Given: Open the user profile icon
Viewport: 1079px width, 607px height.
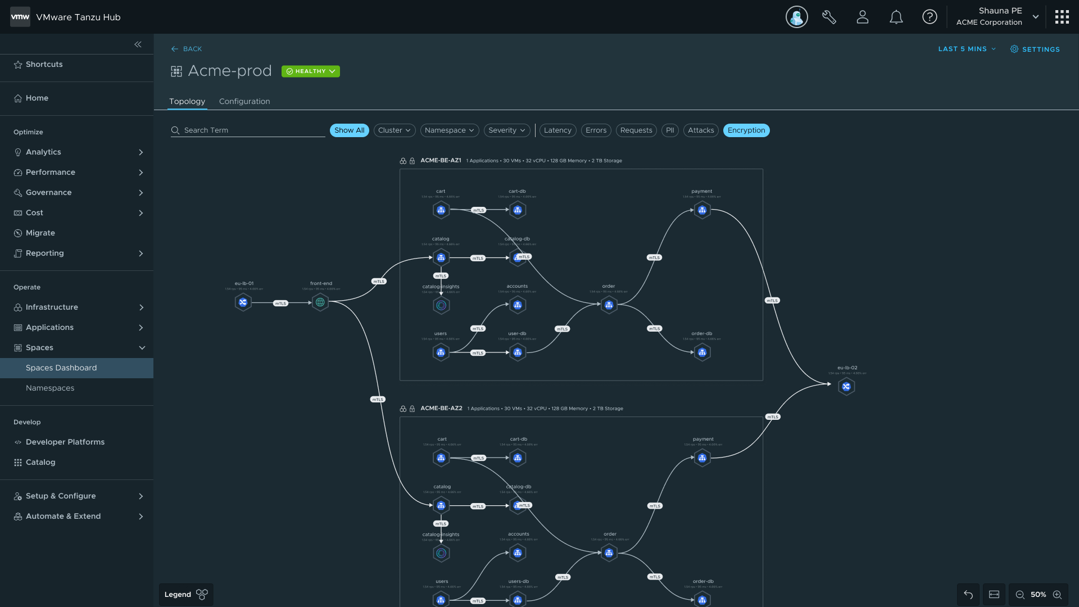Looking at the screenshot, I should [x=863, y=17].
